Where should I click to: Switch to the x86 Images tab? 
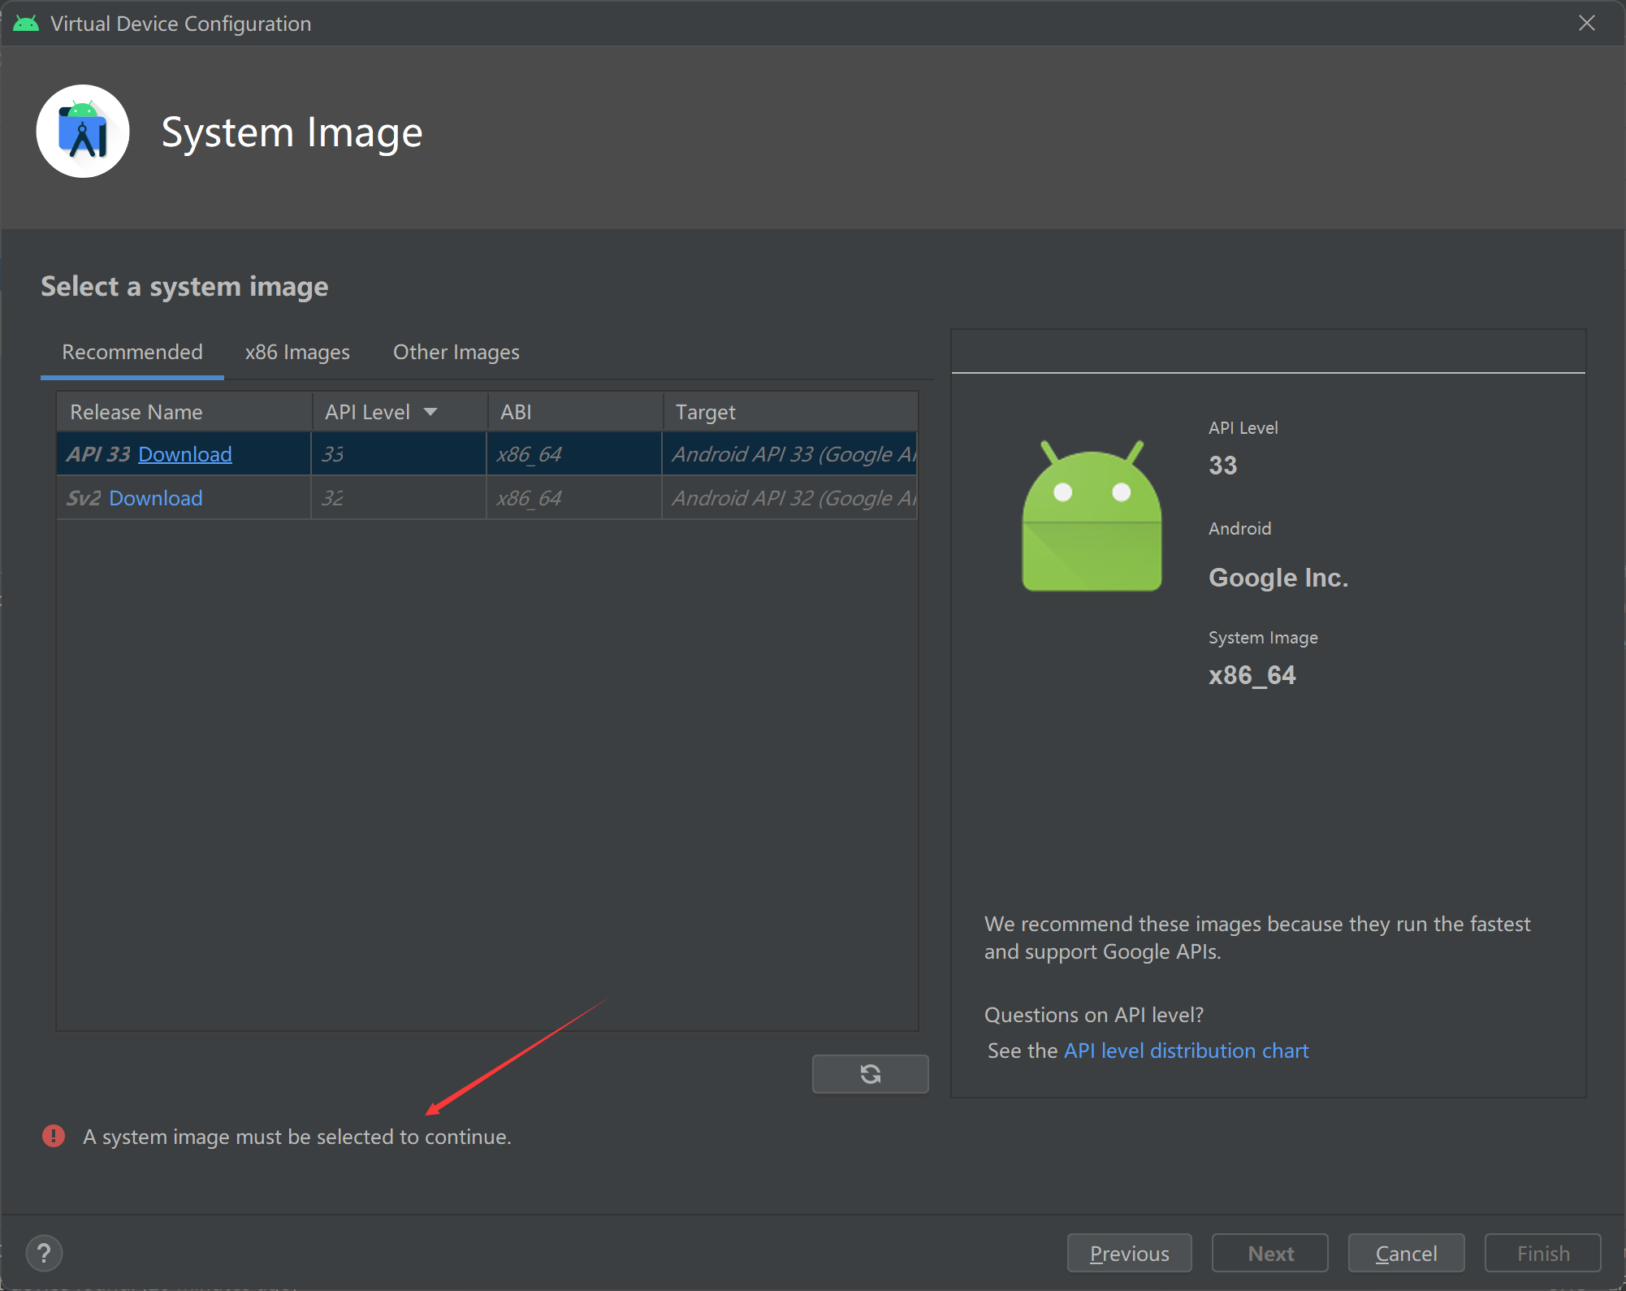click(297, 351)
